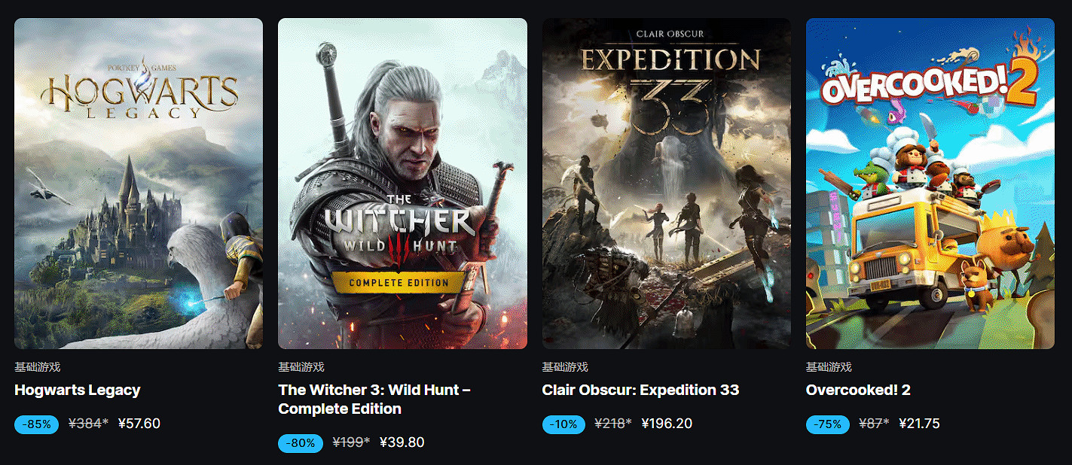Click the 基础游戏 label above Overcooked! 2
The image size is (1072, 465).
tap(829, 367)
